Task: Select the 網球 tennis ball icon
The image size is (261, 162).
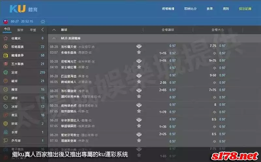Action: [6, 98]
